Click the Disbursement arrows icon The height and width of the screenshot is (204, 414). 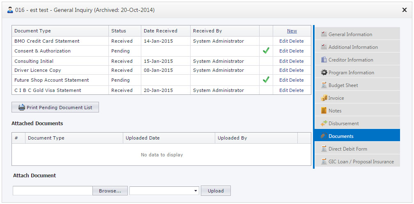coord(324,124)
